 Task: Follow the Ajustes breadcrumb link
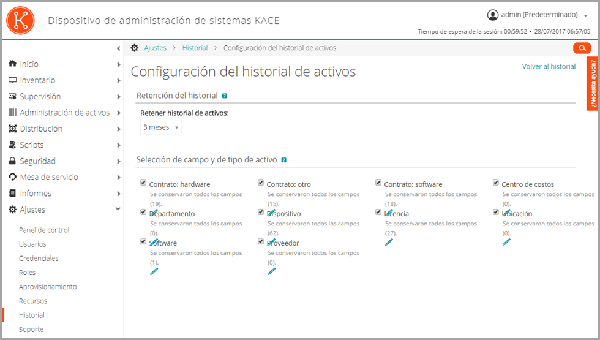click(x=155, y=48)
